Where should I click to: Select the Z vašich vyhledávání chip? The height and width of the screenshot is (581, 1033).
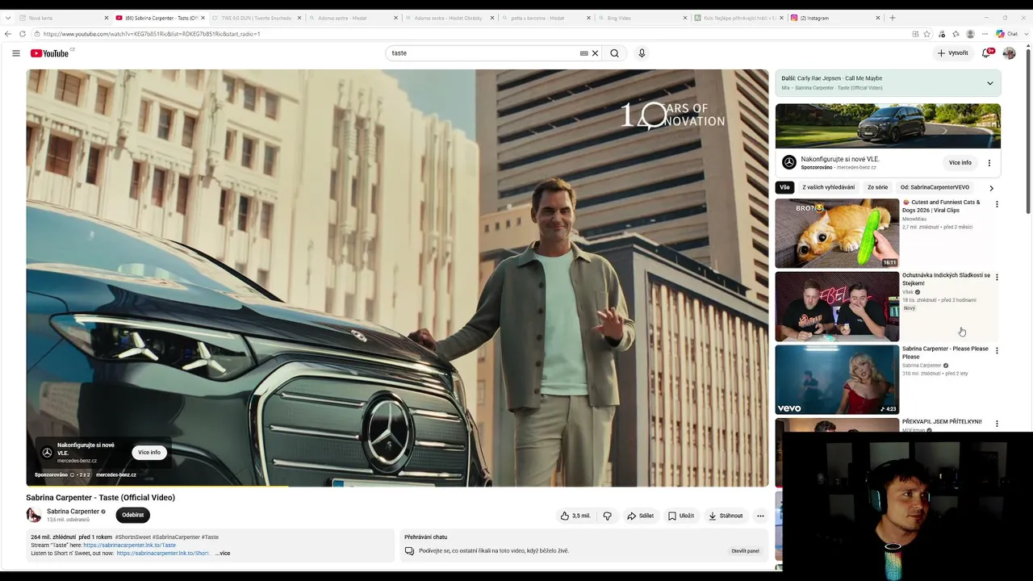[828, 187]
